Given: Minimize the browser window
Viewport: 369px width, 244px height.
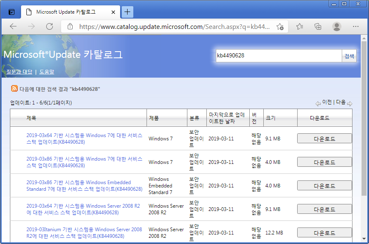Looking at the screenshot, I should click(334, 4).
